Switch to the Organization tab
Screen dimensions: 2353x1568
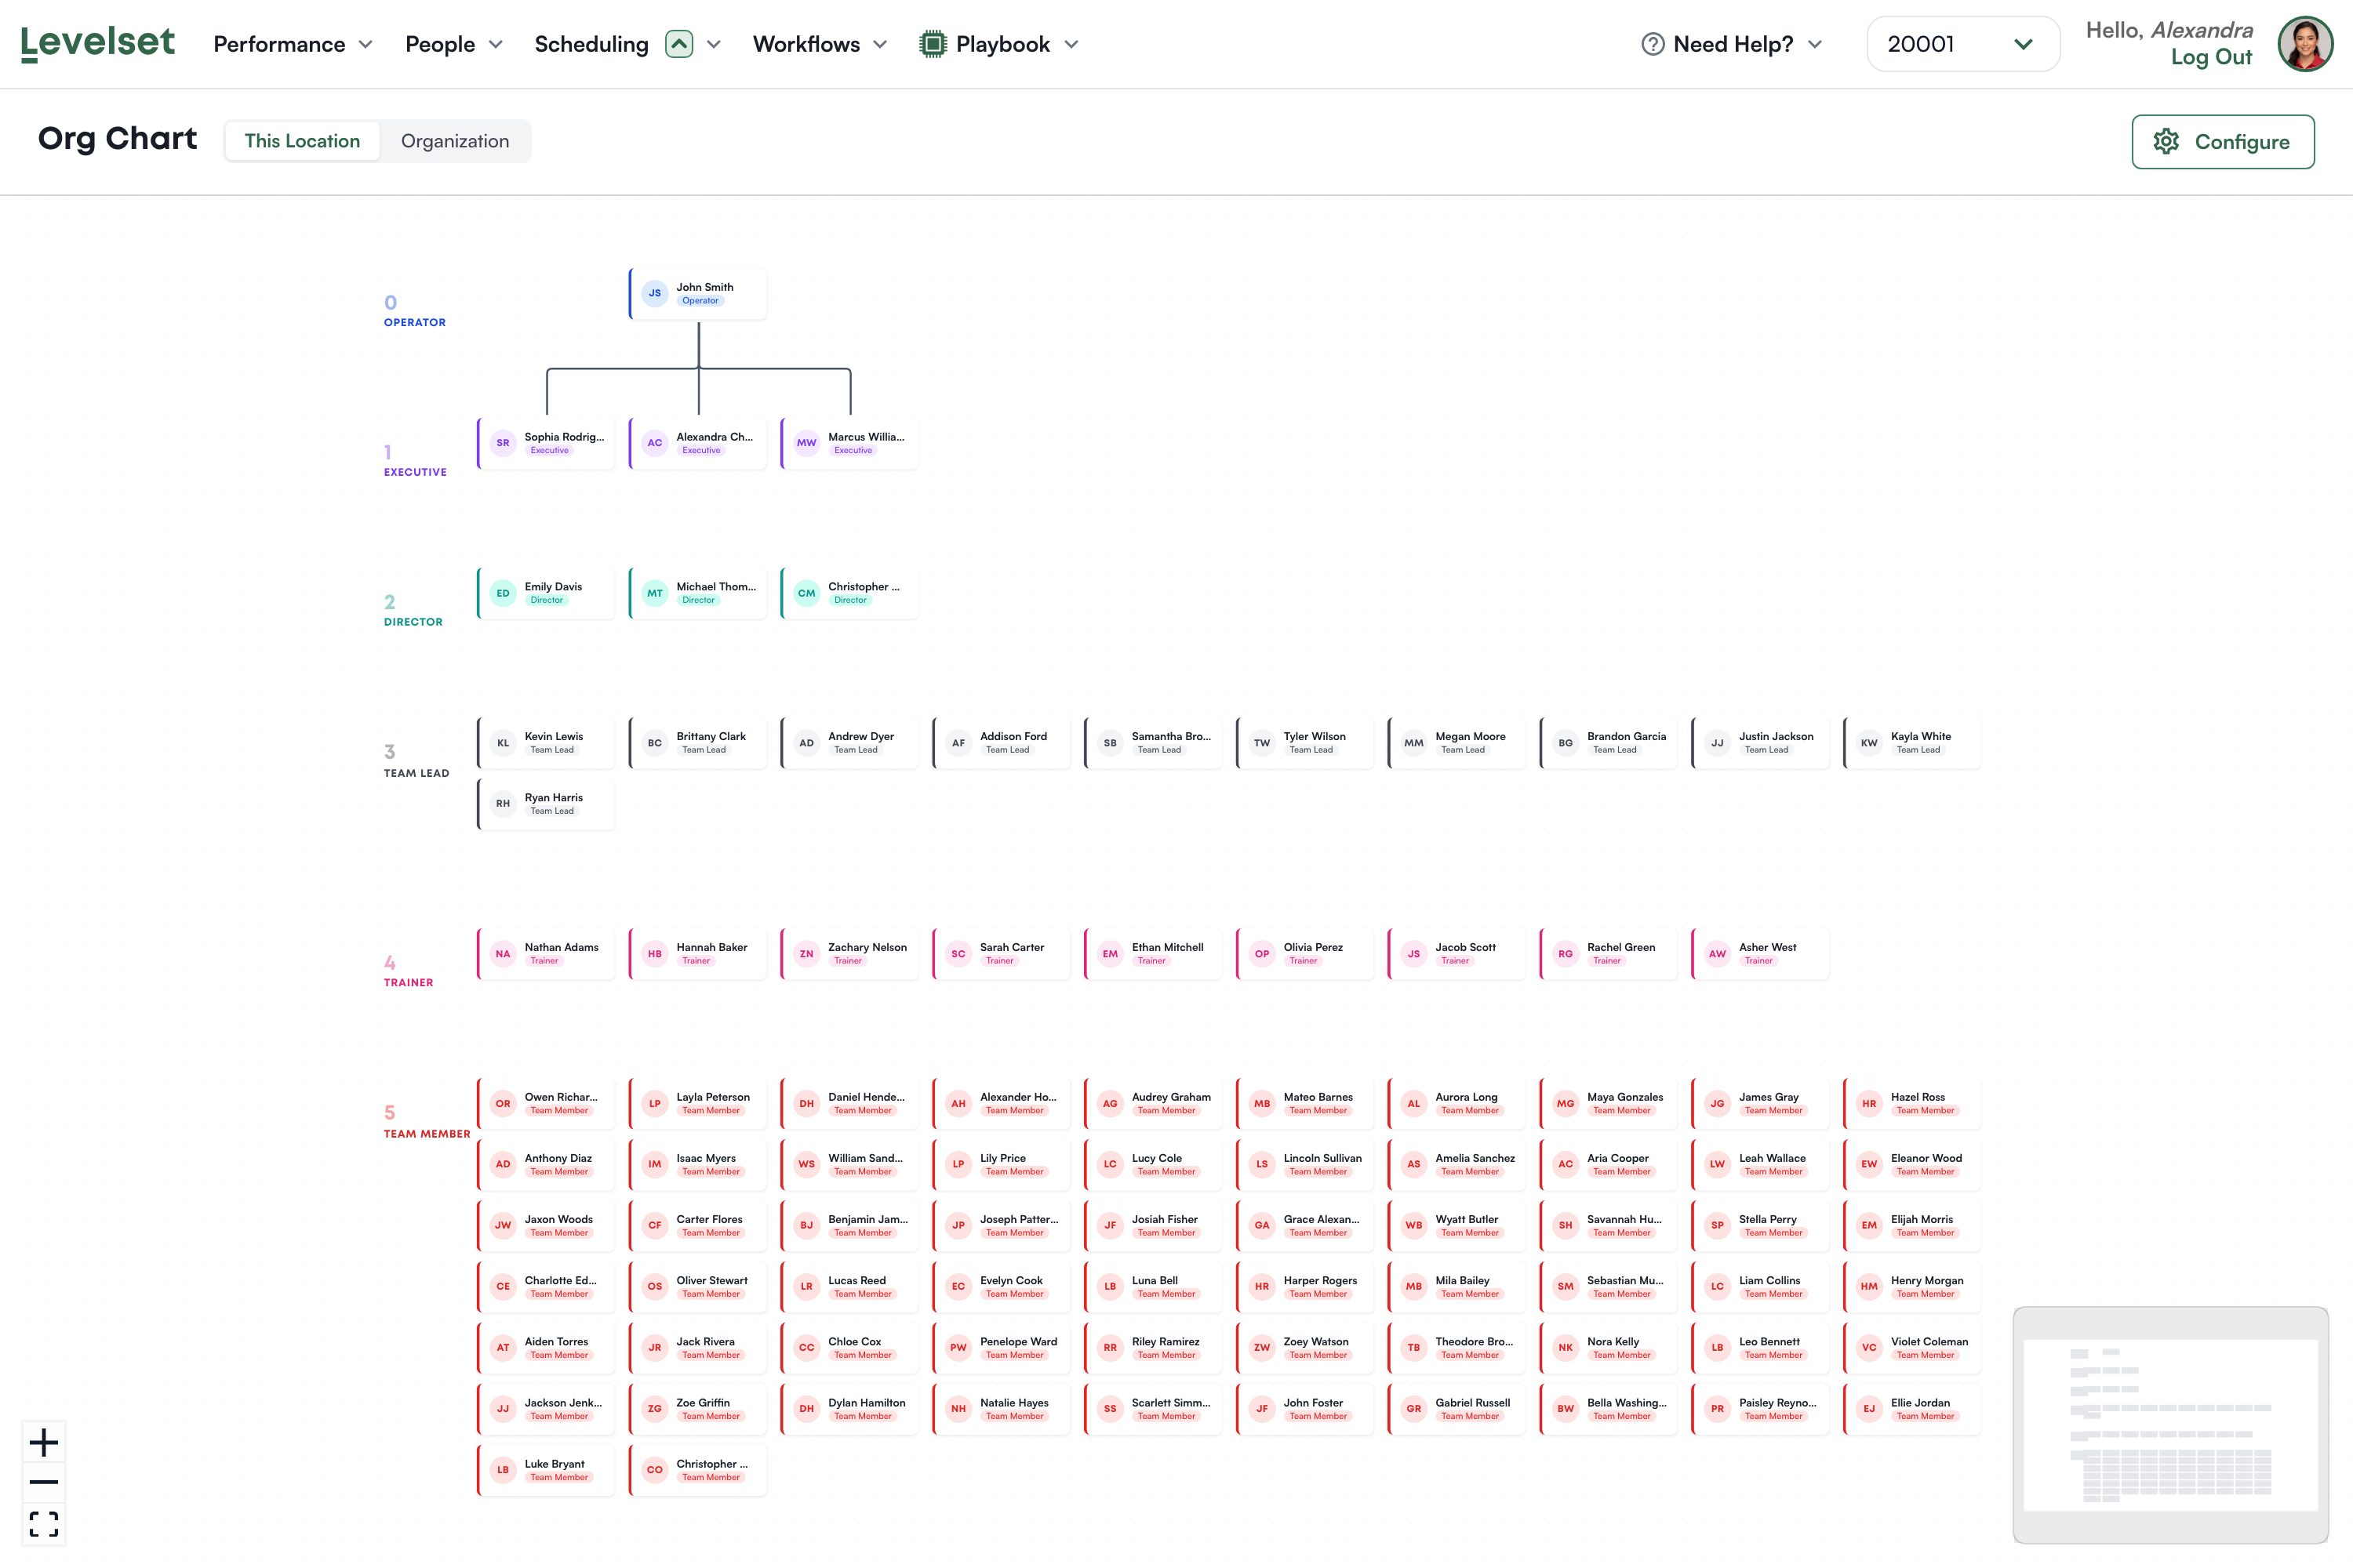pos(455,141)
